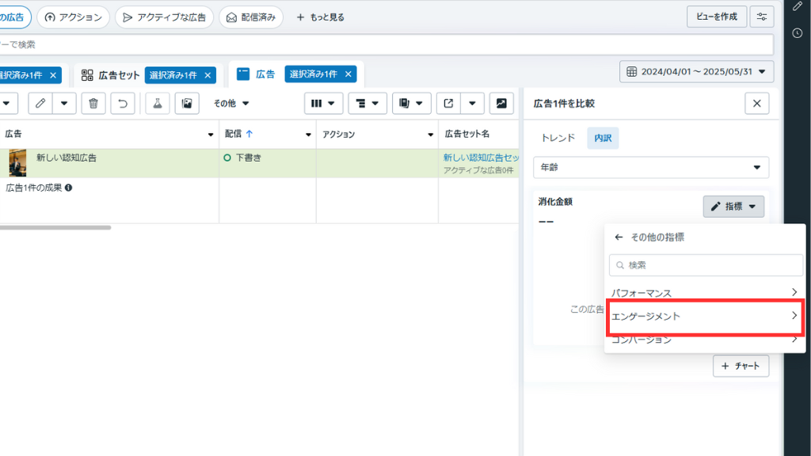This screenshot has width=811, height=456.
Task: Click the image preview icon in toolbar
Action: 186,103
